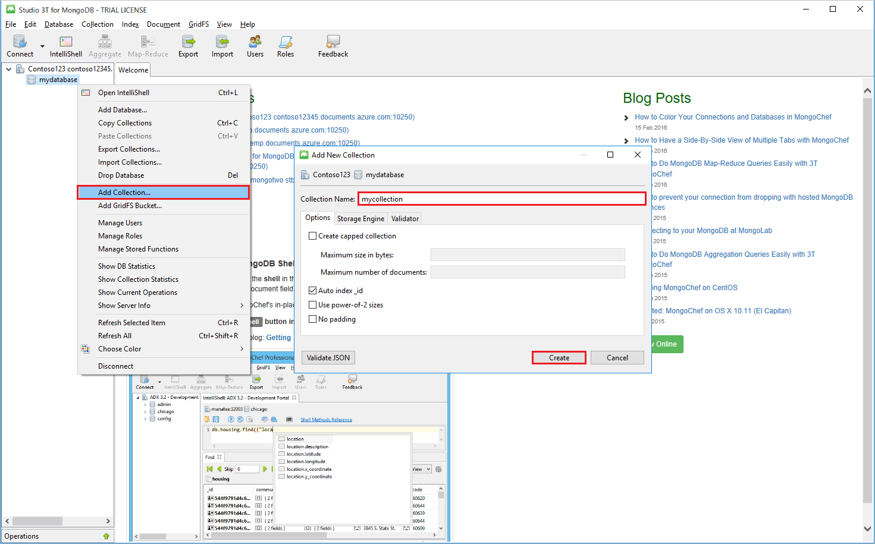Open the Database menu
The height and width of the screenshot is (544, 875).
[x=58, y=24]
